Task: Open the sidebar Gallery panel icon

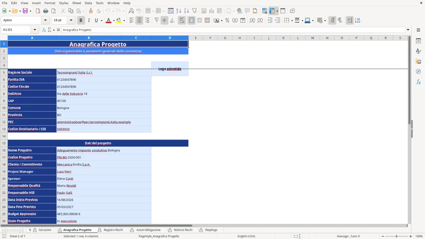Action: click(418, 62)
